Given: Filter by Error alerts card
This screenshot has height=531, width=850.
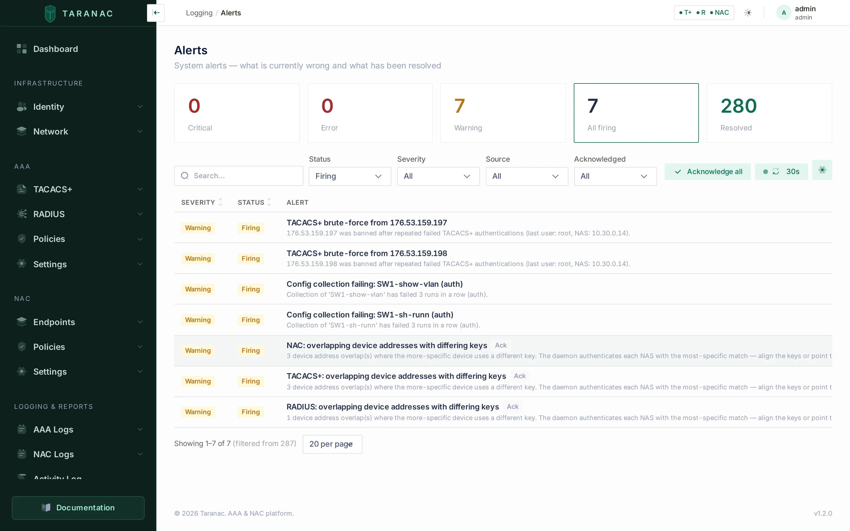Looking at the screenshot, I should pos(370,113).
